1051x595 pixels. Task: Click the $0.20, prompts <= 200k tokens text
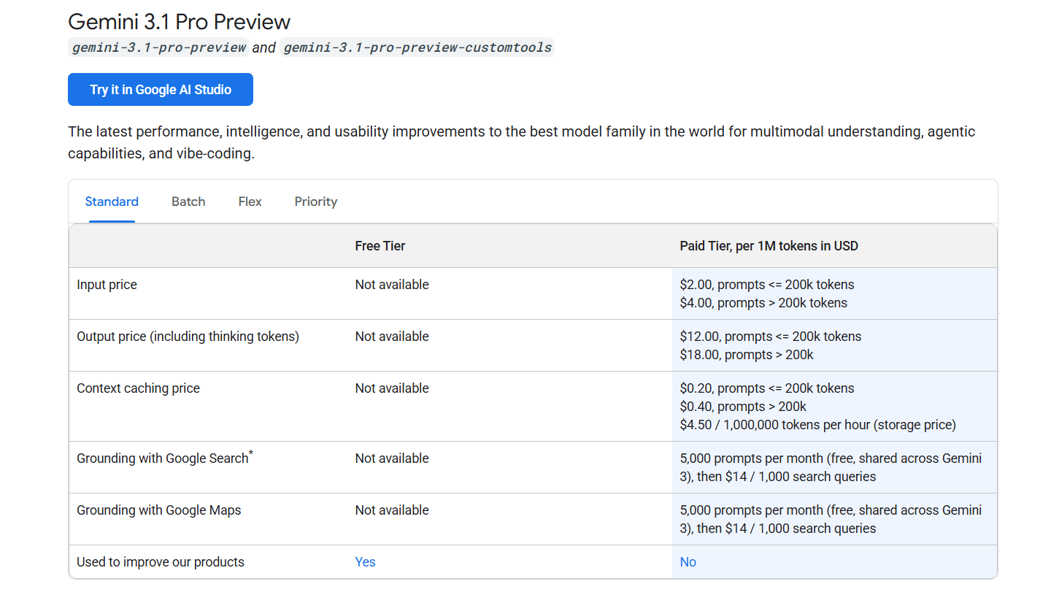[766, 388]
